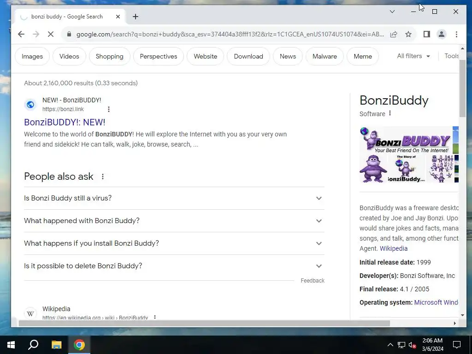Expand "What happened with Bonzi Buddy?"

pos(174,221)
